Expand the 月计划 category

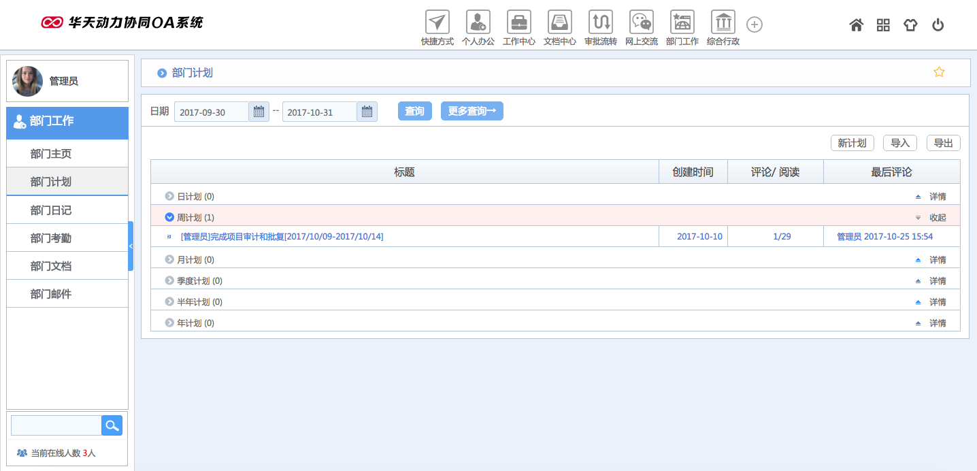(169, 259)
